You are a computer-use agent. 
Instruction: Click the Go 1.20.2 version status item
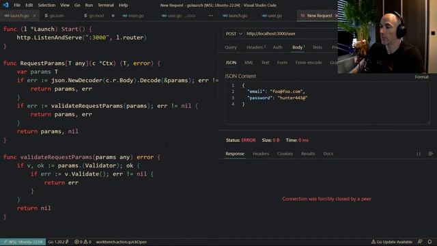click(58, 242)
